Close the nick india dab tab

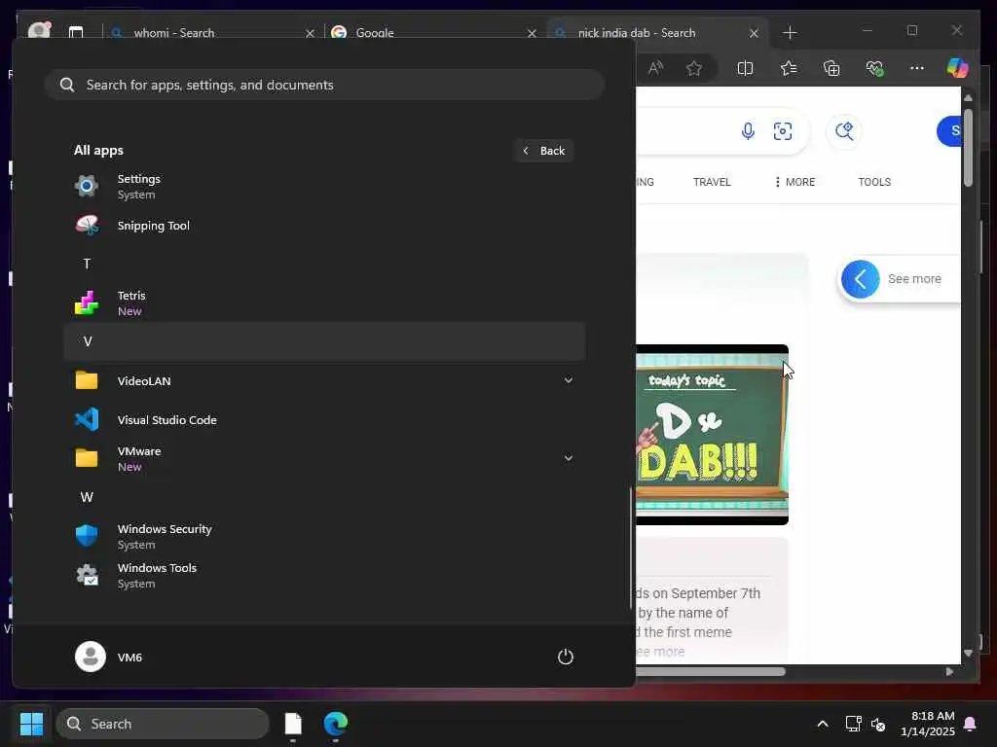754,33
